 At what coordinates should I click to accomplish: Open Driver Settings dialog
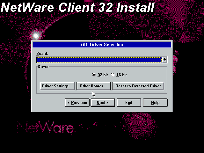[57, 86]
